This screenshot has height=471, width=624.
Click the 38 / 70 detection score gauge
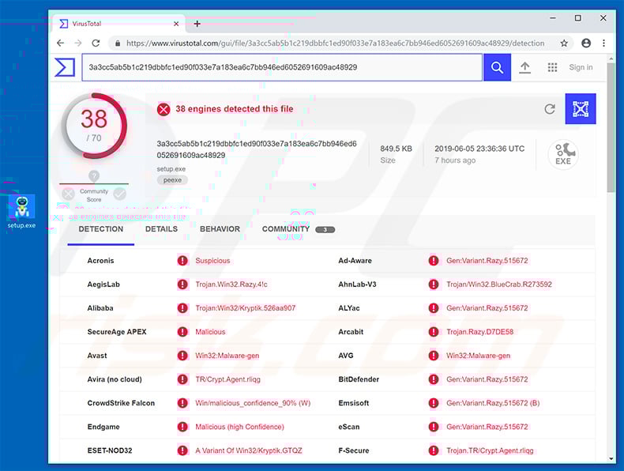94,126
